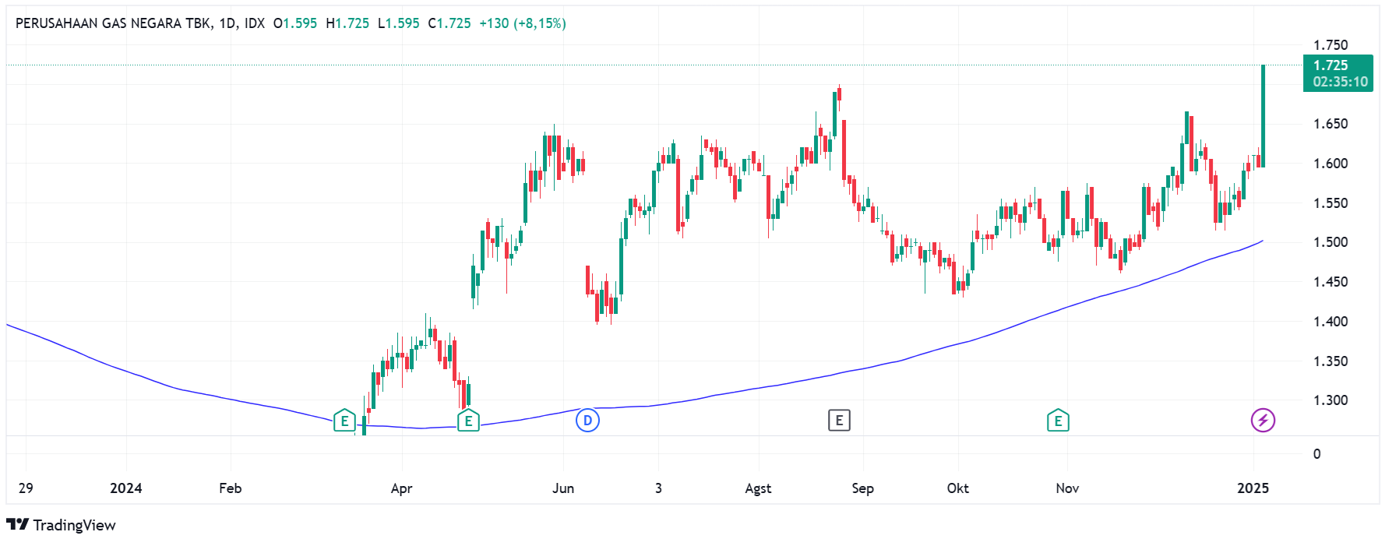The height and width of the screenshot is (539, 1385).
Task: Click the open value O1.595
Action: click(295, 23)
